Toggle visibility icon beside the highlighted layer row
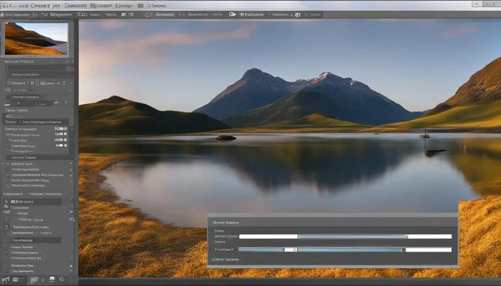This screenshot has width=501, height=286. click(6, 201)
